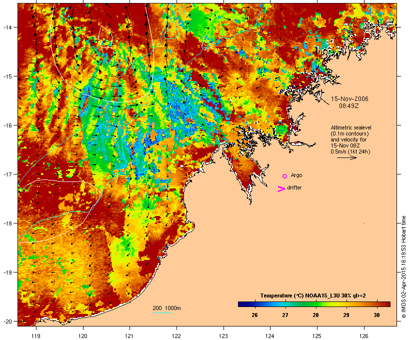Click the '08:49Z' time text

(349, 106)
